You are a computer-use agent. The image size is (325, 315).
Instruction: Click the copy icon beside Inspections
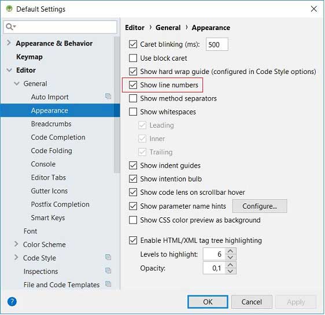108,270
